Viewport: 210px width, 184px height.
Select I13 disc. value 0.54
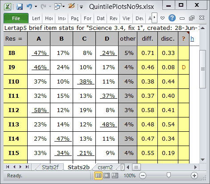pos(168,125)
